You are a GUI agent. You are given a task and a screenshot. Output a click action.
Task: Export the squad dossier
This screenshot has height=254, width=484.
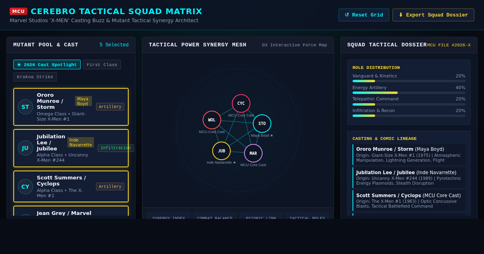pos(433,15)
